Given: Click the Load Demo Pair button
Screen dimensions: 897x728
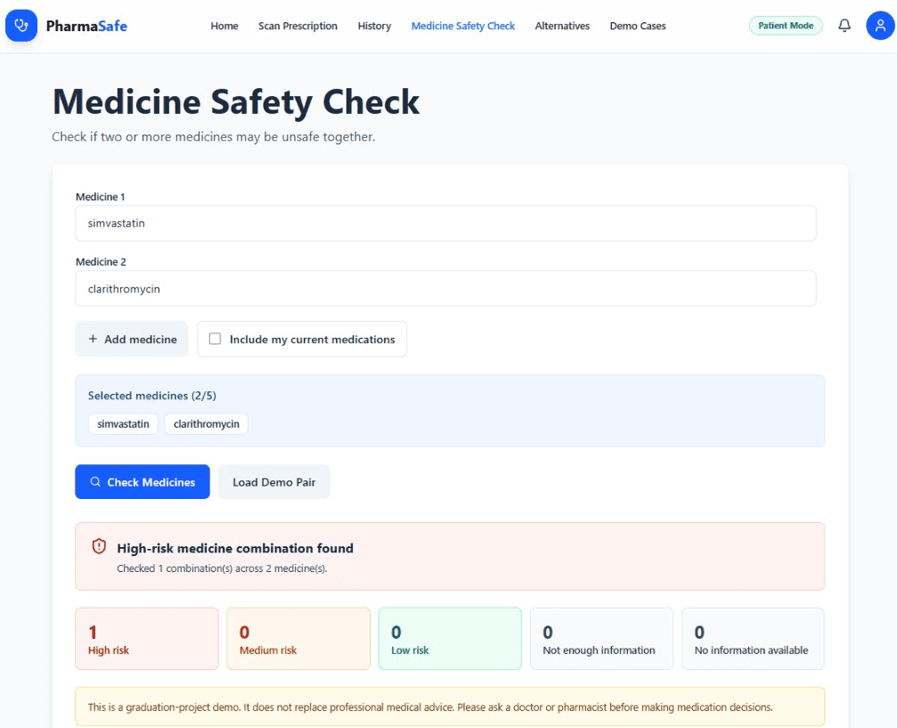Looking at the screenshot, I should pos(274,482).
